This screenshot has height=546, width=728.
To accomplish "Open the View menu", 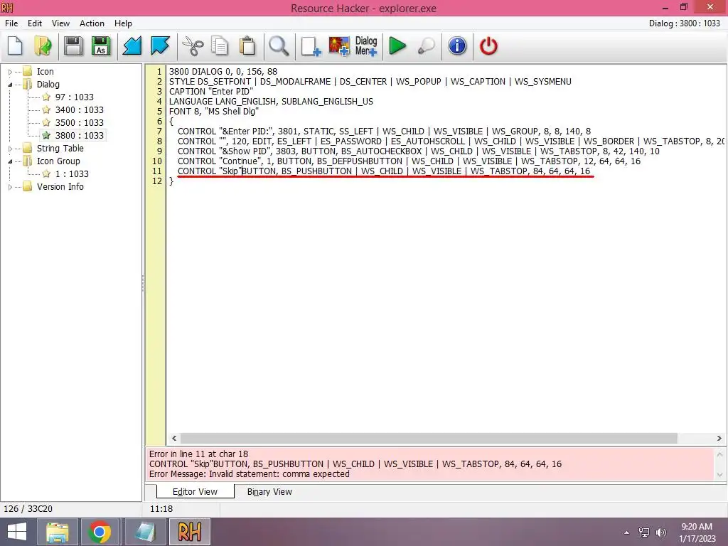I will (61, 23).
